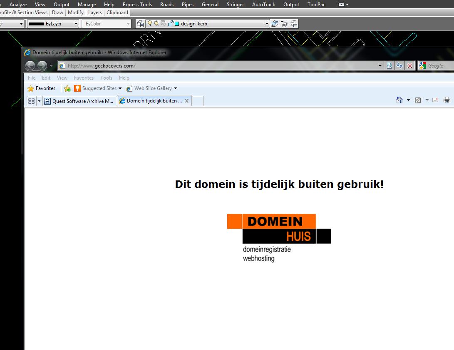Click Make Object's Layer Current icon
Screen dimensions: 454x350
coord(275,24)
